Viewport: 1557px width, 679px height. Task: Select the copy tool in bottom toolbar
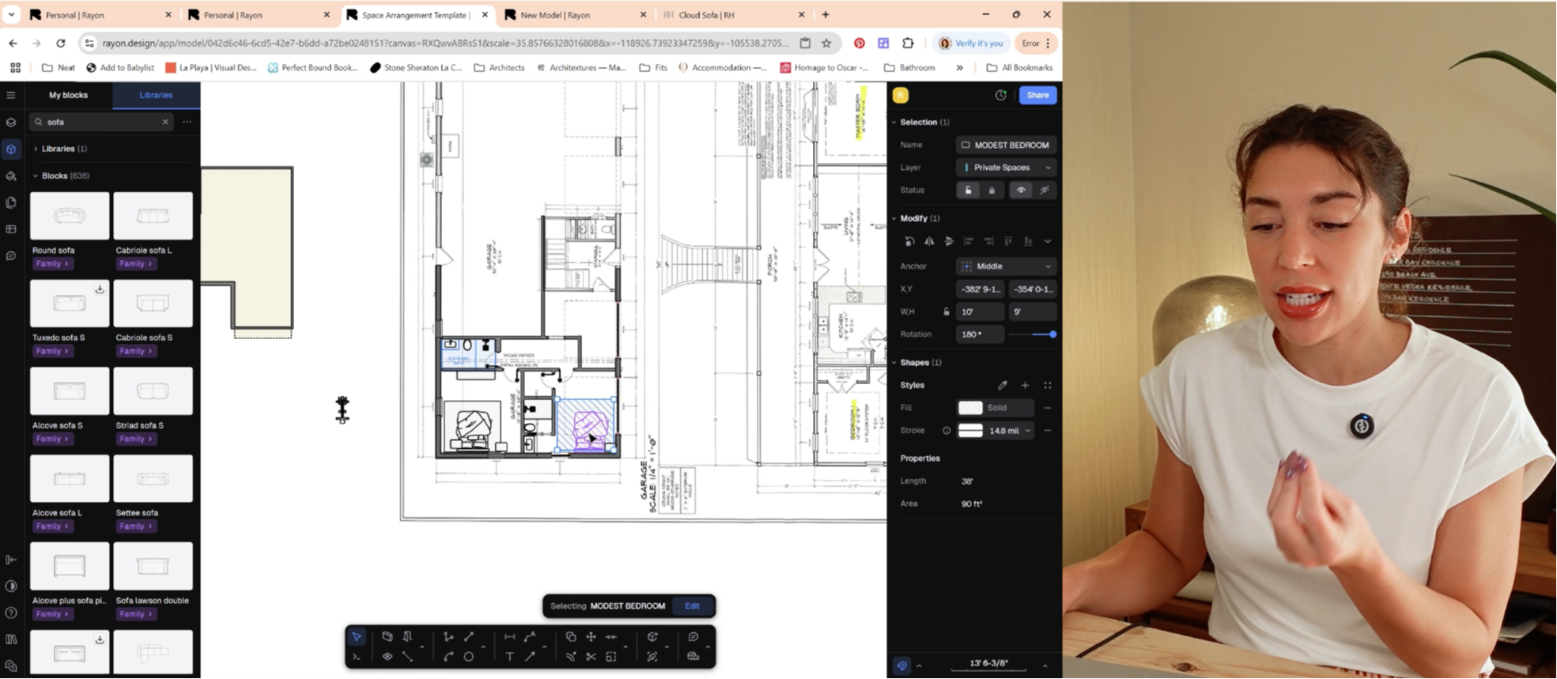pos(571,636)
